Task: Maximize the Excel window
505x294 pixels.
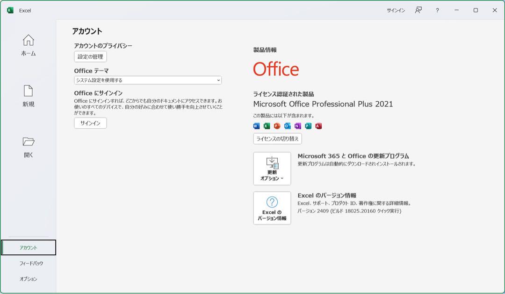Action: coord(476,10)
